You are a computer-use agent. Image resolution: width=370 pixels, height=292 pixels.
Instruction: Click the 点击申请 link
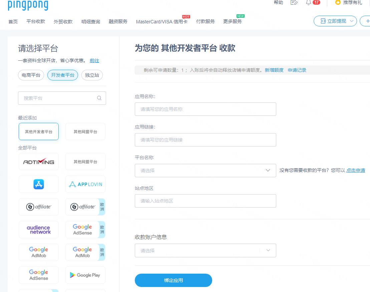[356, 170]
